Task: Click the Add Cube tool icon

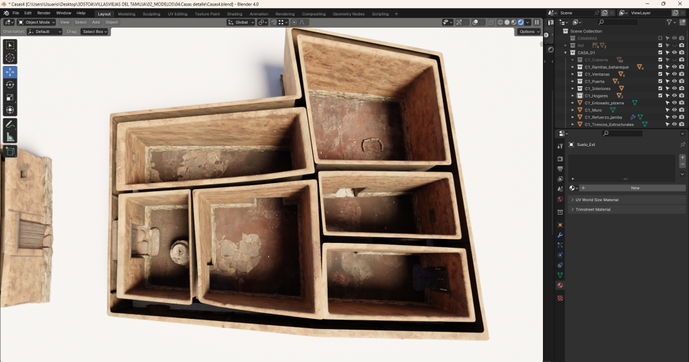Action: [10, 151]
